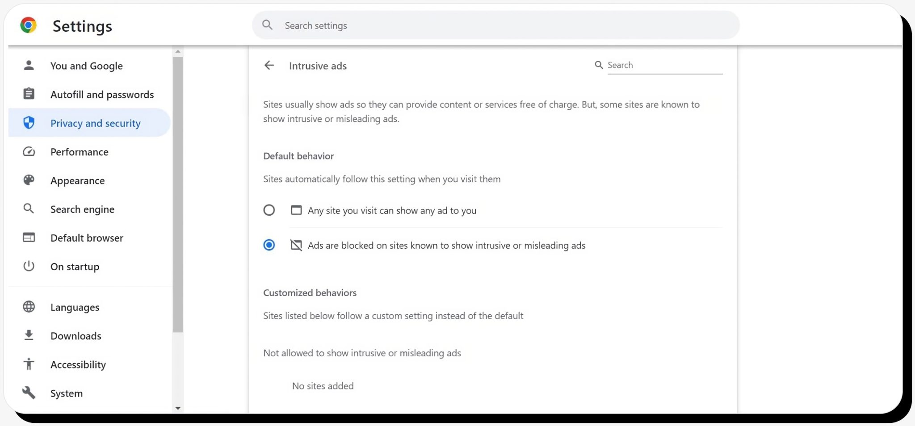This screenshot has height=426, width=915.
Task: Click the System wrench icon
Action: click(x=29, y=393)
